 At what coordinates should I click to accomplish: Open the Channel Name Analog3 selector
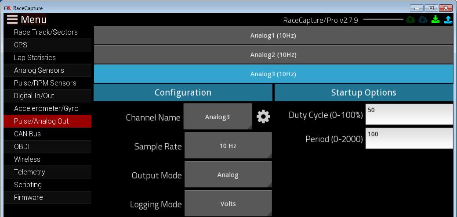[218, 117]
